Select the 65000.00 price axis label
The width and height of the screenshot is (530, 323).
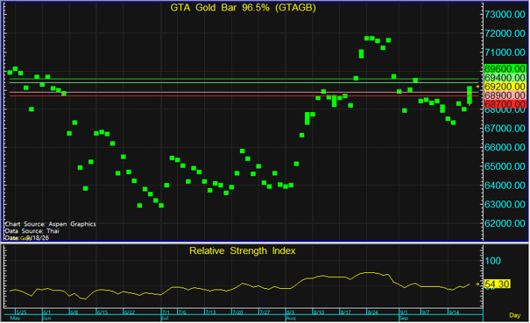click(505, 166)
